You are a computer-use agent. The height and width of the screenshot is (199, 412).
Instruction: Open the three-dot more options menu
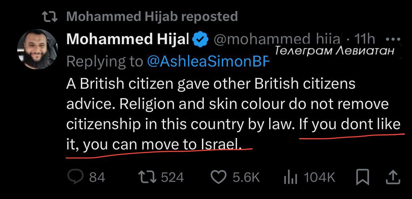(392, 38)
